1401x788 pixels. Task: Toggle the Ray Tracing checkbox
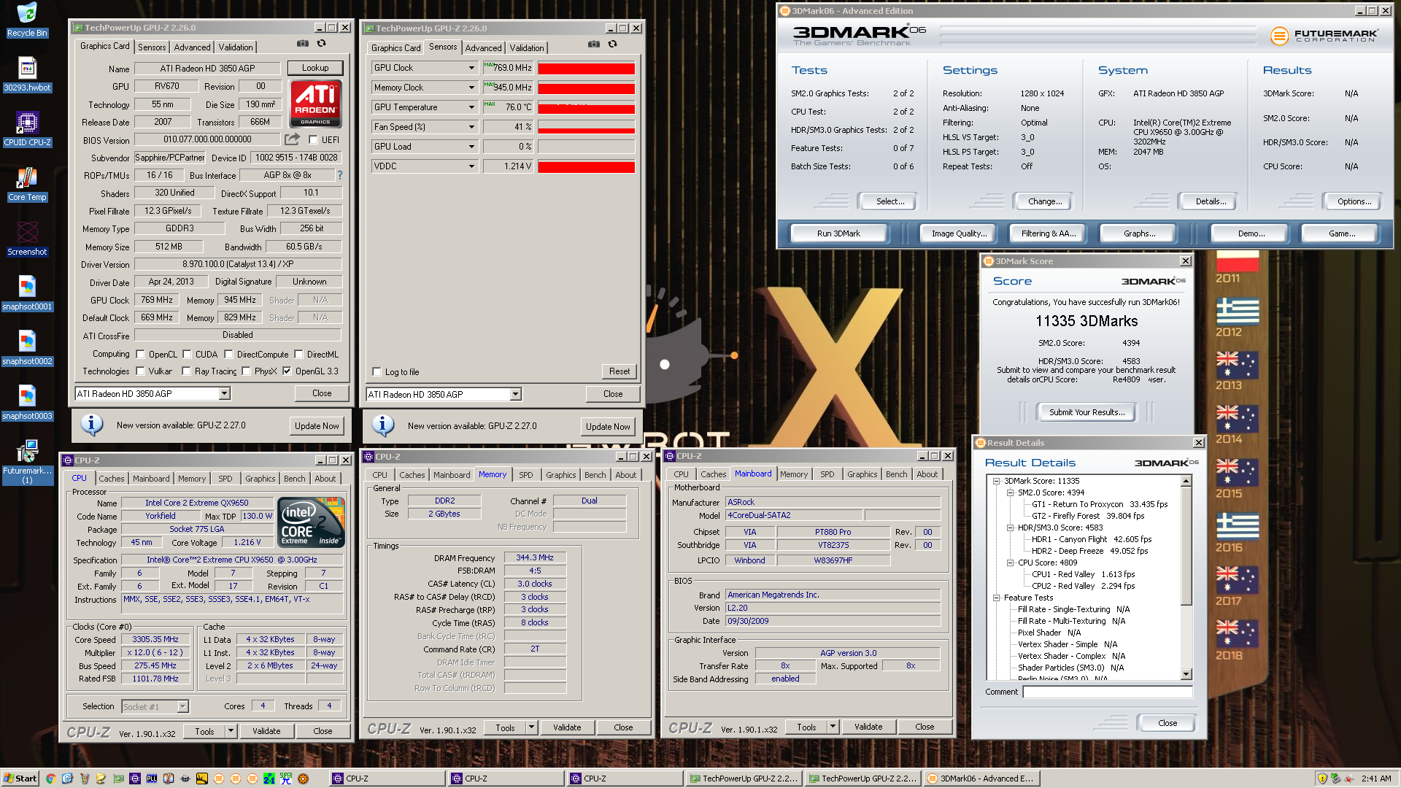(x=186, y=371)
